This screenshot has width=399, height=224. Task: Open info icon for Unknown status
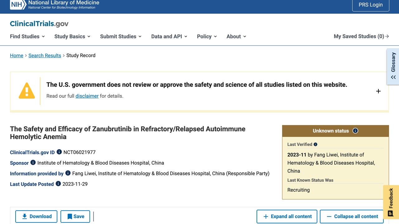355,131
